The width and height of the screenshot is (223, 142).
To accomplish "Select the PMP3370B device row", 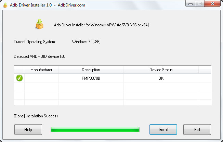I will pos(91,78).
